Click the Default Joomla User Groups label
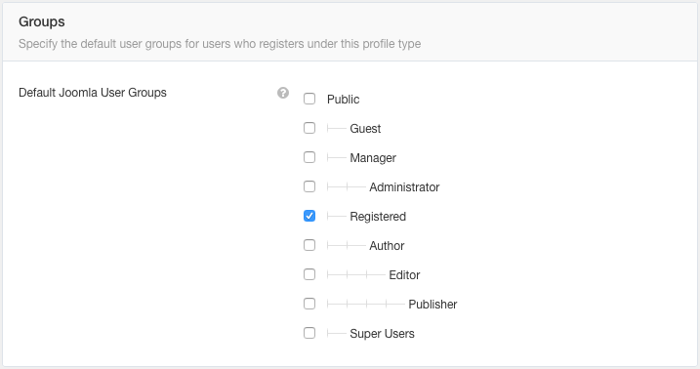The height and width of the screenshot is (369, 700). (93, 93)
